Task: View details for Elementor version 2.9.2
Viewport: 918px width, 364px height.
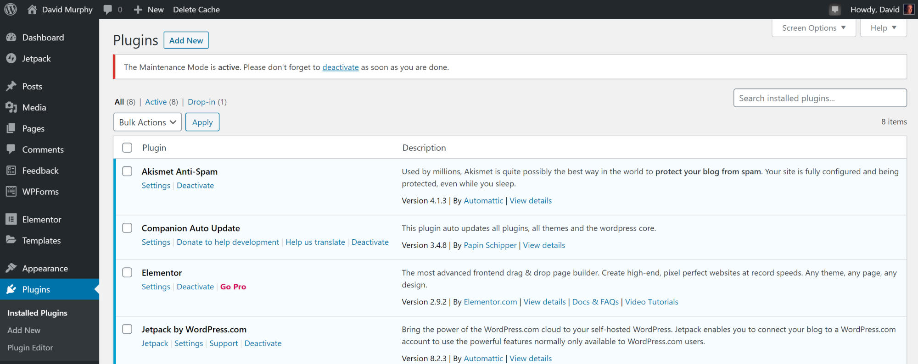Action: pyautogui.click(x=544, y=302)
